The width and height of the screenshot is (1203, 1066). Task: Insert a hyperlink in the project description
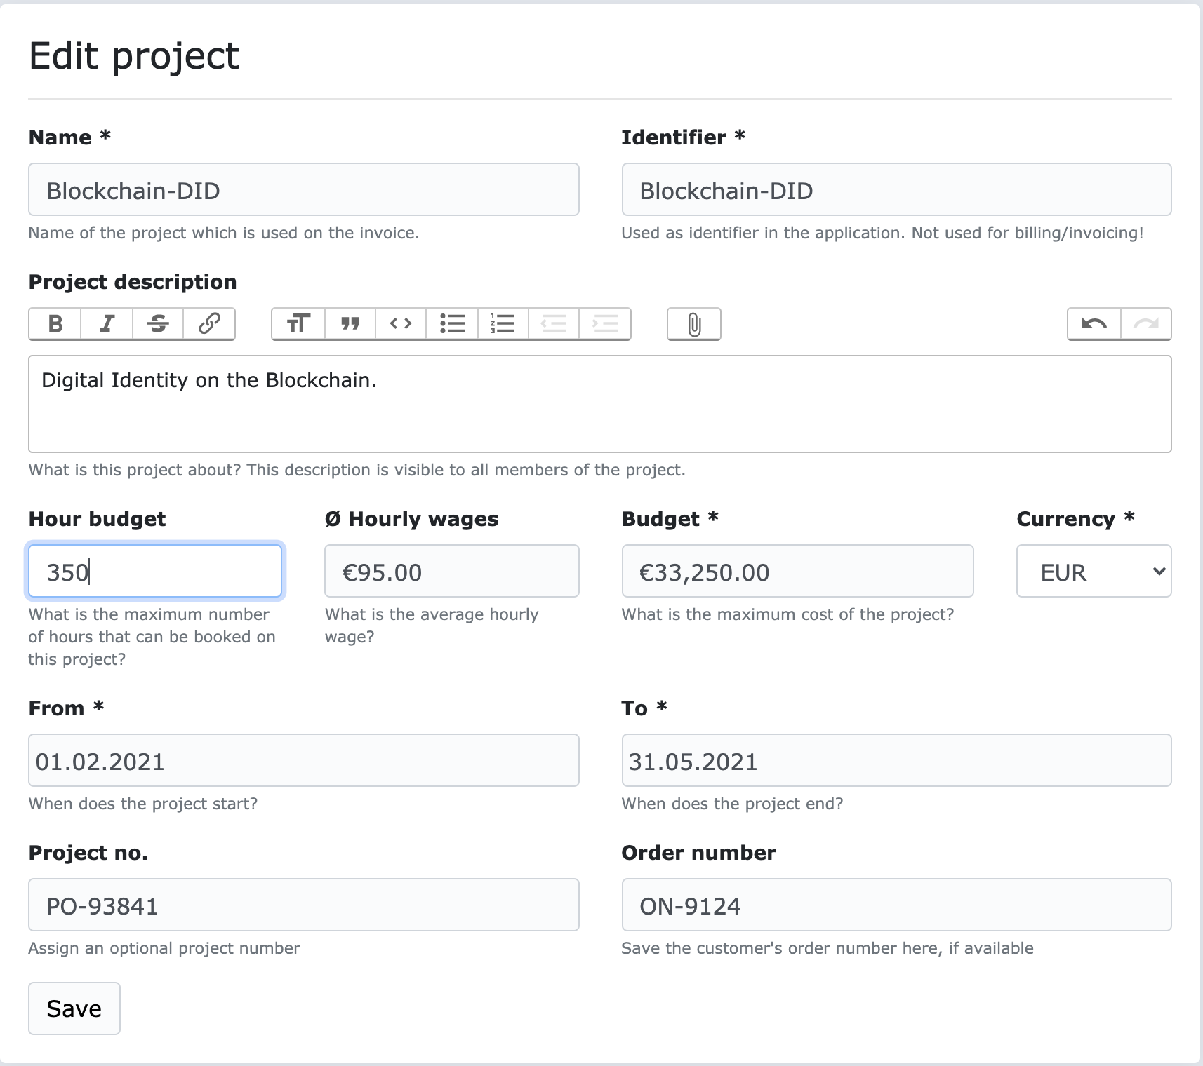point(208,324)
